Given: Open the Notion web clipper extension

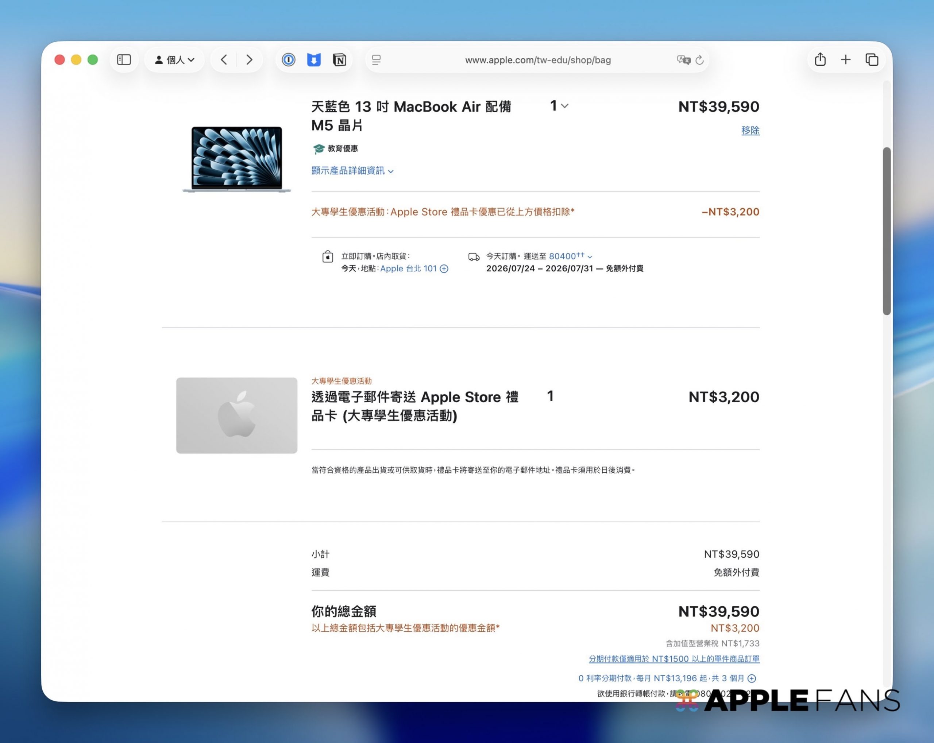Looking at the screenshot, I should [x=340, y=60].
